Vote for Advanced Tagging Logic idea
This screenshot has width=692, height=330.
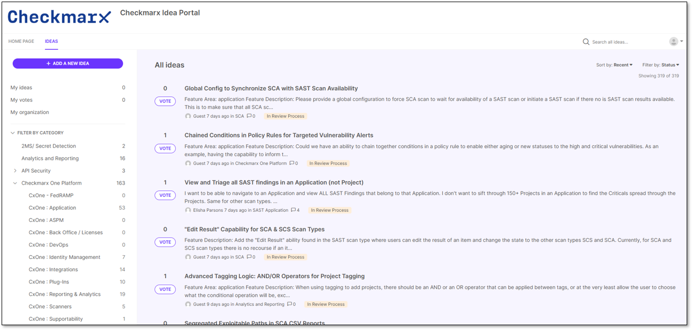(165, 289)
